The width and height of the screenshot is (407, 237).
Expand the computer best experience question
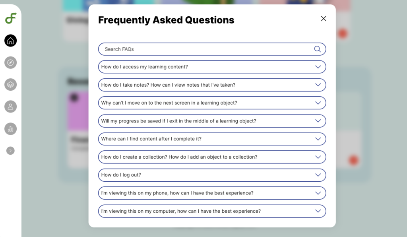pos(211,211)
